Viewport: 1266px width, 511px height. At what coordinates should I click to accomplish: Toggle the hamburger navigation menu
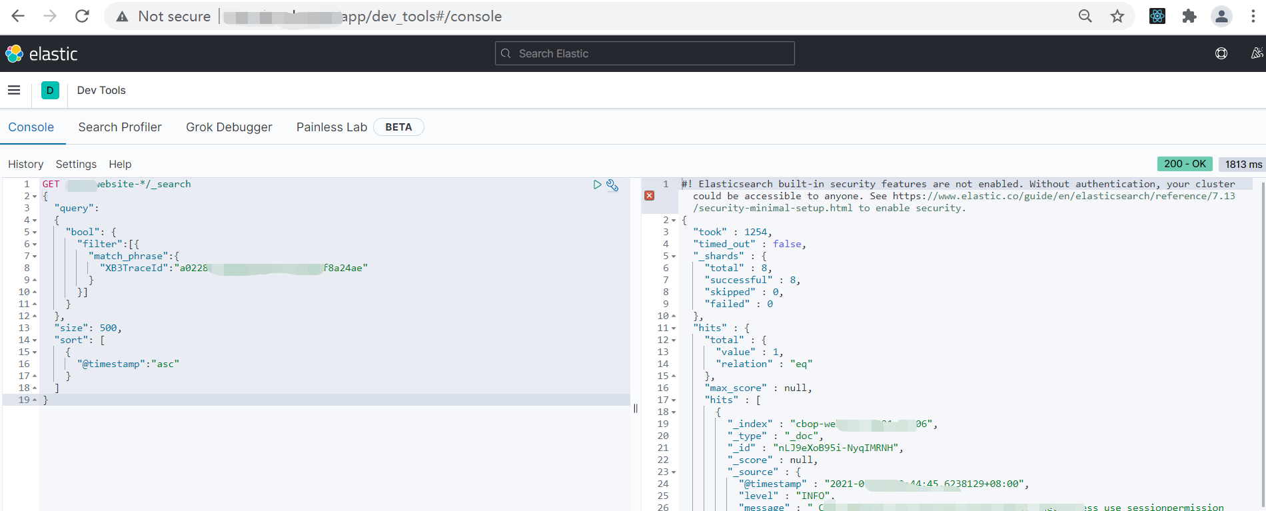pyautogui.click(x=14, y=90)
